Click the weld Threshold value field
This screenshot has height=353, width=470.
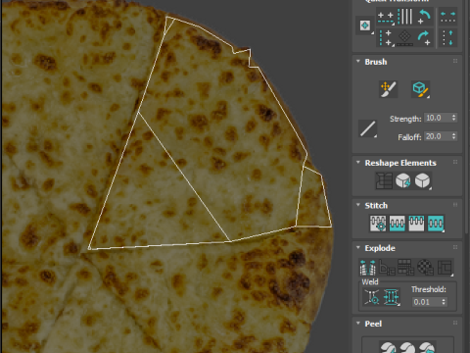(x=426, y=302)
